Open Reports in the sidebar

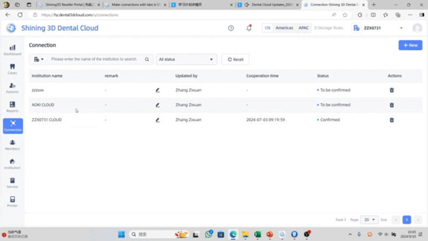(12, 107)
